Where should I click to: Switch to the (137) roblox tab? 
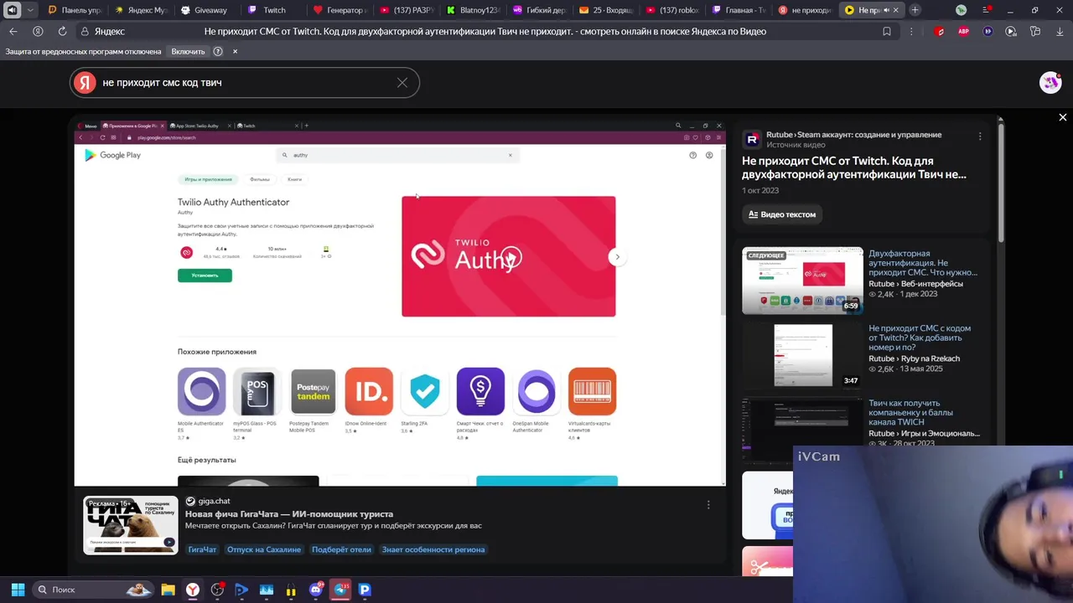(x=672, y=10)
